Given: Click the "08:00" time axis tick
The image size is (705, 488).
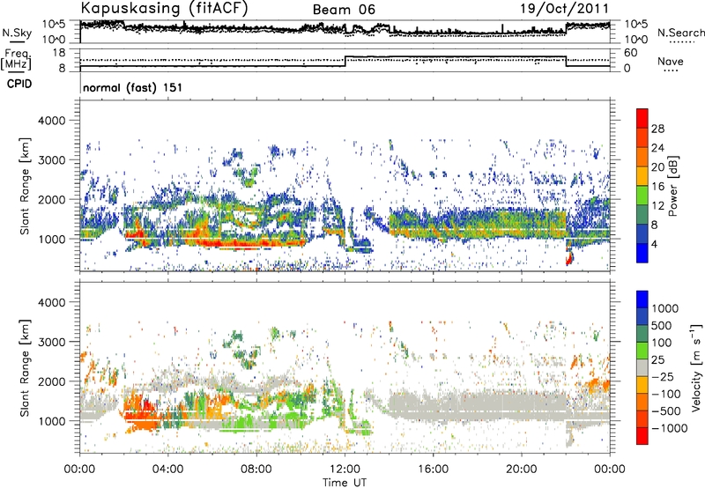Looking at the screenshot, I should pyautogui.click(x=256, y=470).
